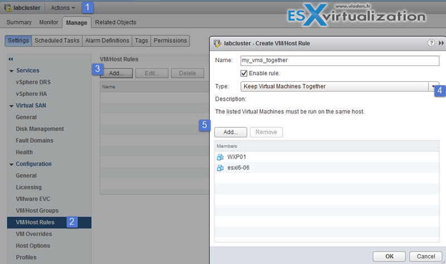446x264 pixels.
Task: Click the rule Name input field
Action: pyautogui.click(x=340, y=61)
